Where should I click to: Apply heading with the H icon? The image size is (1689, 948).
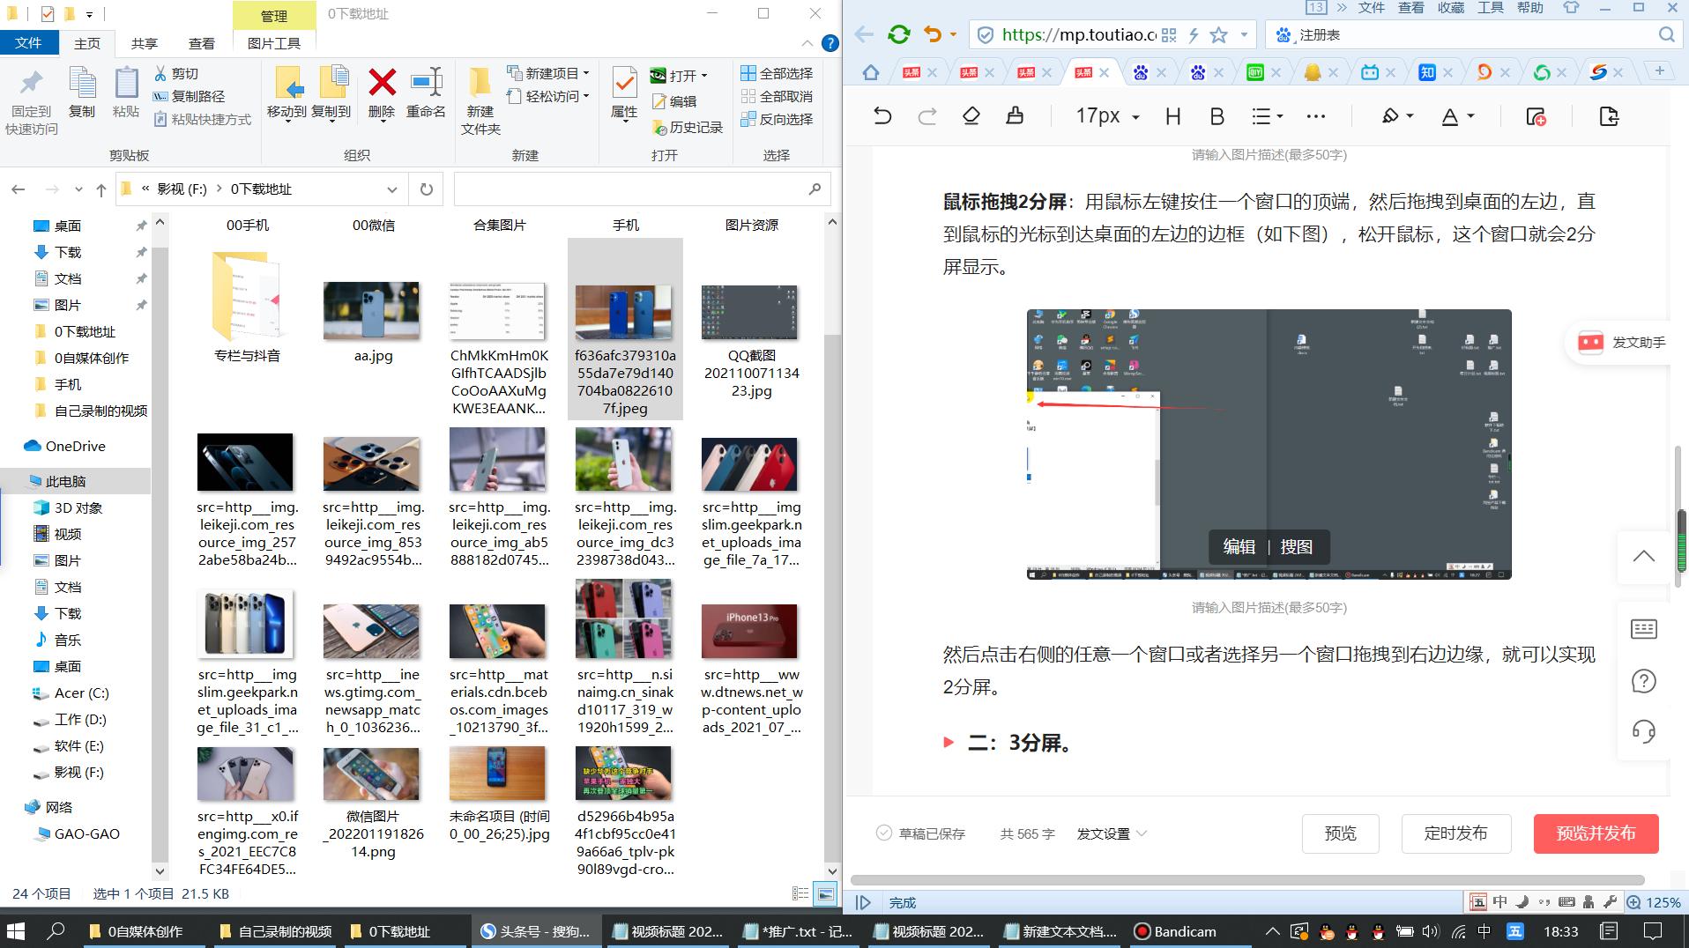[1172, 115]
